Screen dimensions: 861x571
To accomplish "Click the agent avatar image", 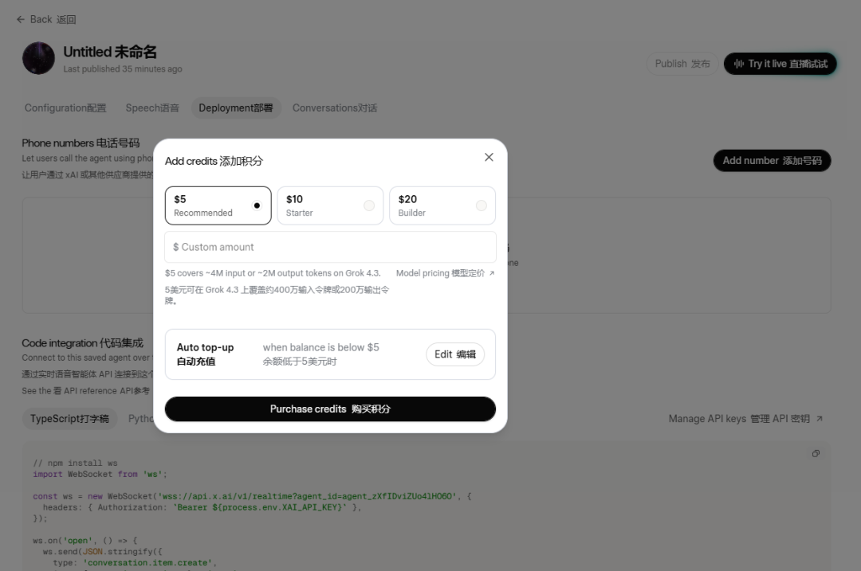I will (x=38, y=58).
